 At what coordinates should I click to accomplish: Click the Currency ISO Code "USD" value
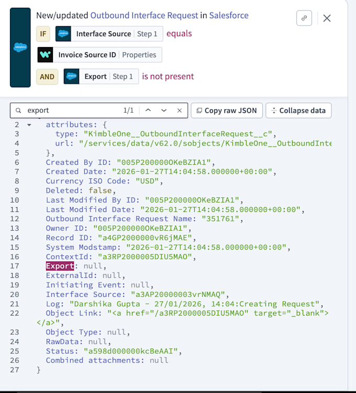coord(147,181)
